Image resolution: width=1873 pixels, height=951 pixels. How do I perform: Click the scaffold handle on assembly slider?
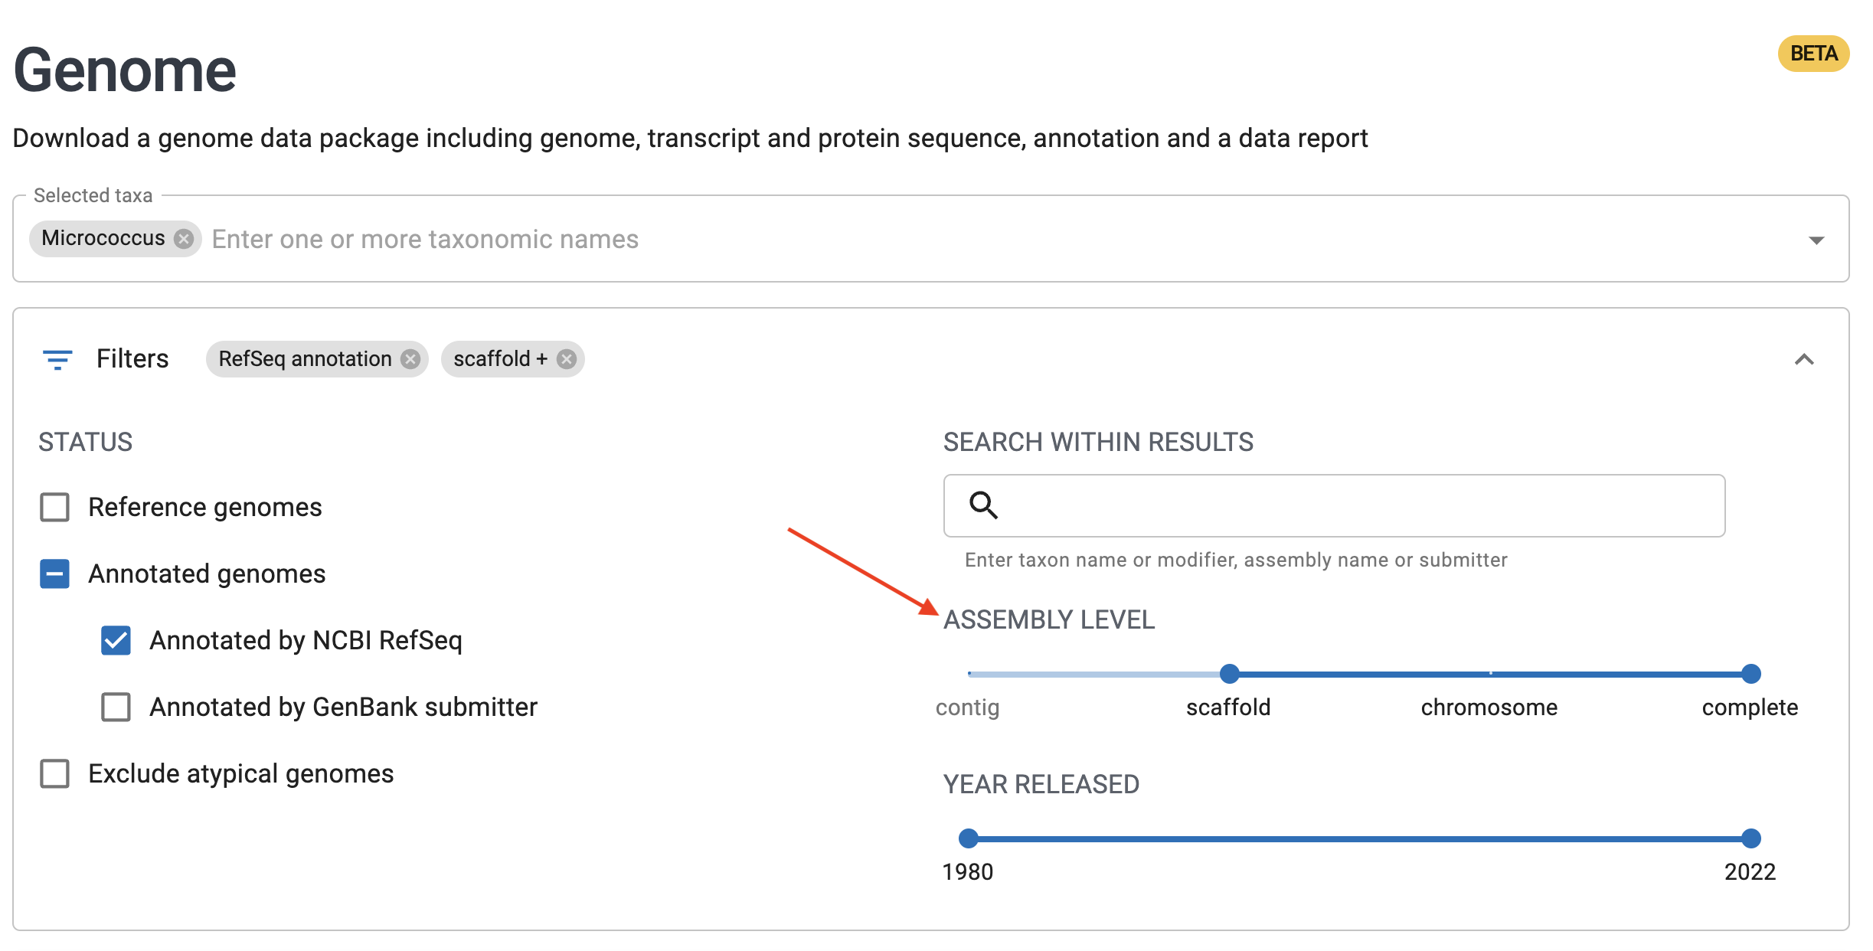[1229, 674]
